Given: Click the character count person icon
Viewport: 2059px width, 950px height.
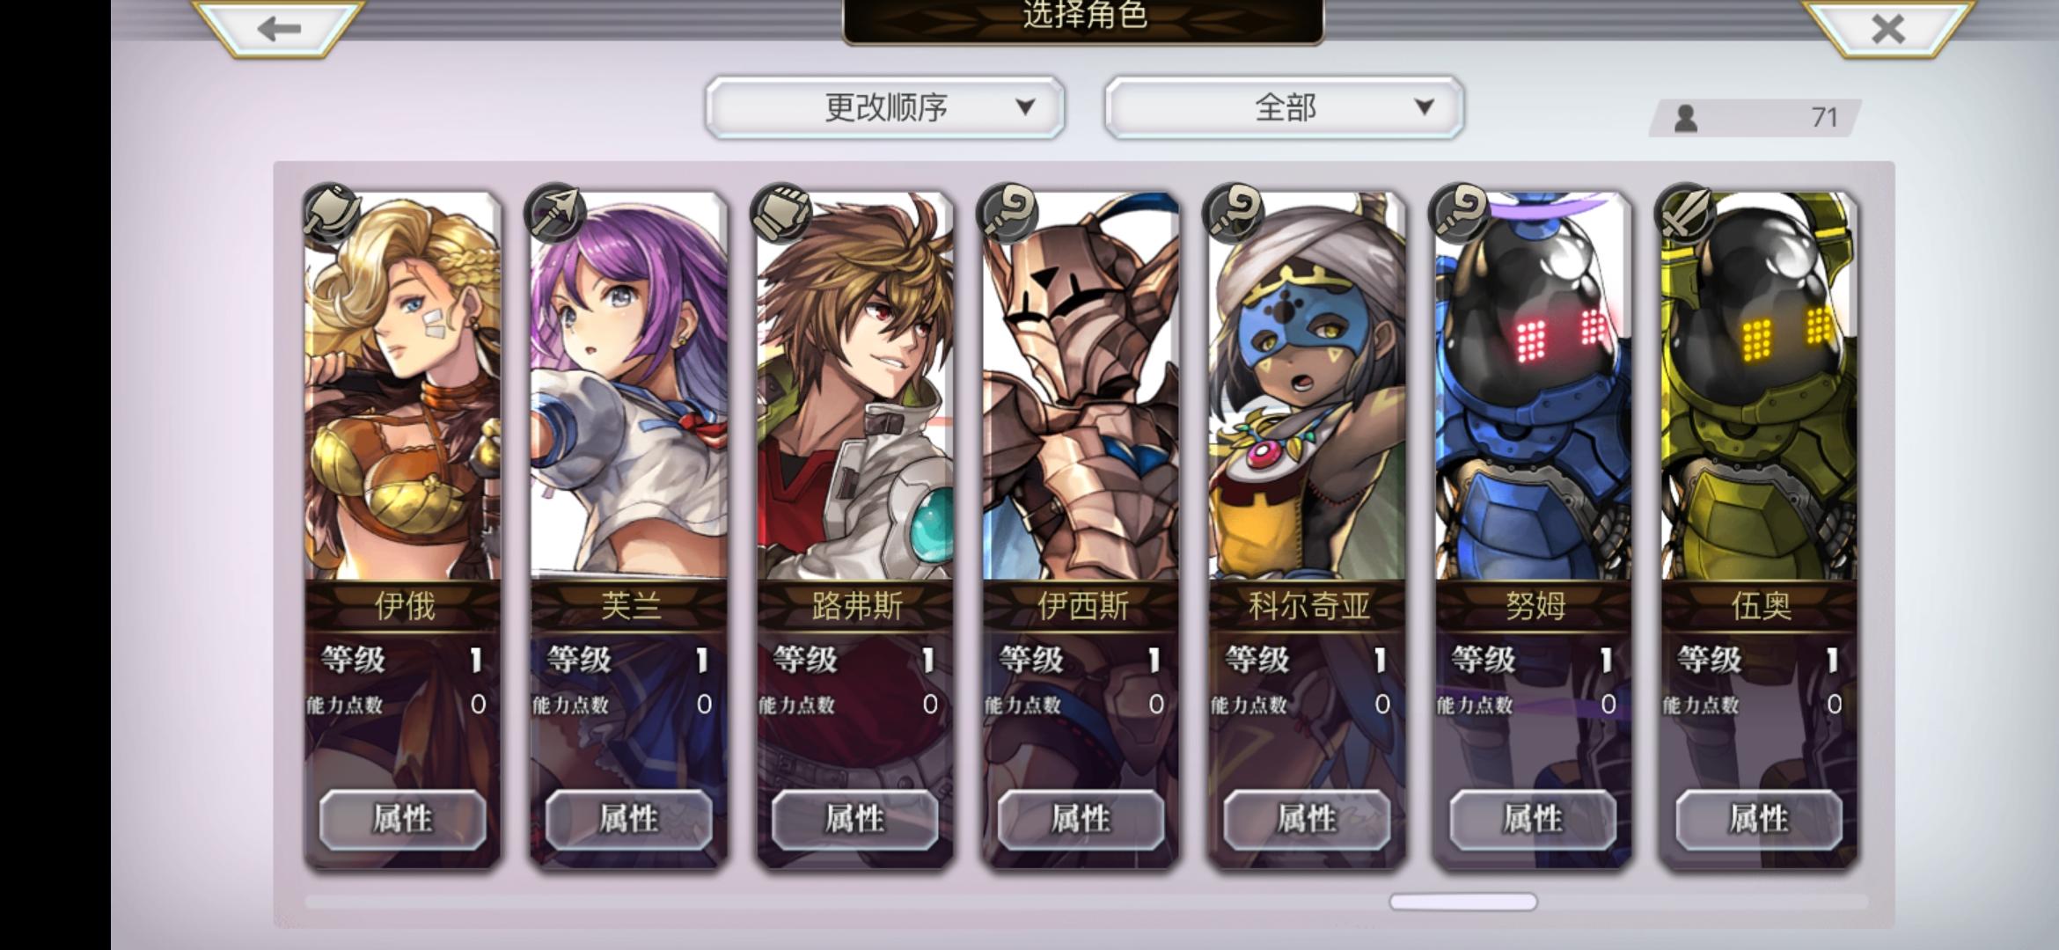Looking at the screenshot, I should point(1685,118).
